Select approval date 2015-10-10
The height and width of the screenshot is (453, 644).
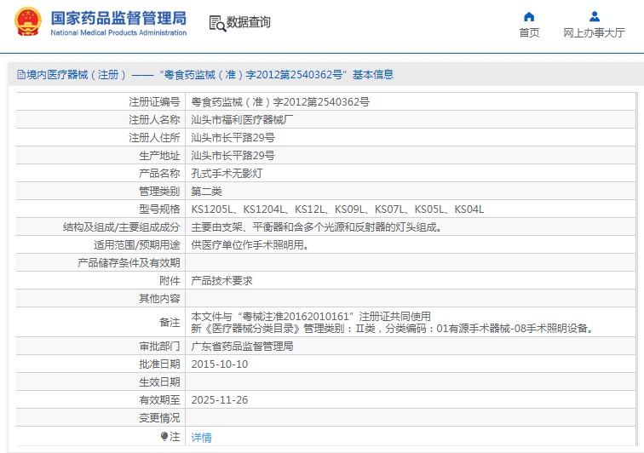click(x=219, y=364)
